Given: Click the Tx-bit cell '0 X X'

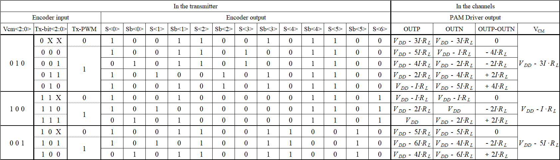Looking at the screenshot, I should coord(51,41).
